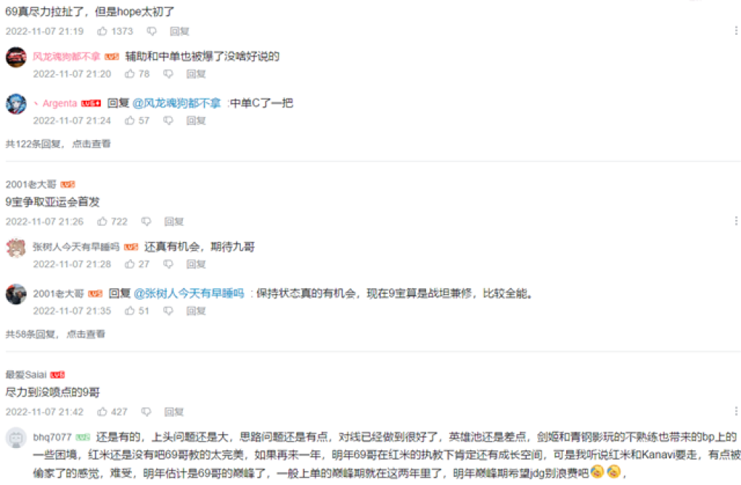
Task: Like the comment with 1373 likes
Action: click(102, 31)
